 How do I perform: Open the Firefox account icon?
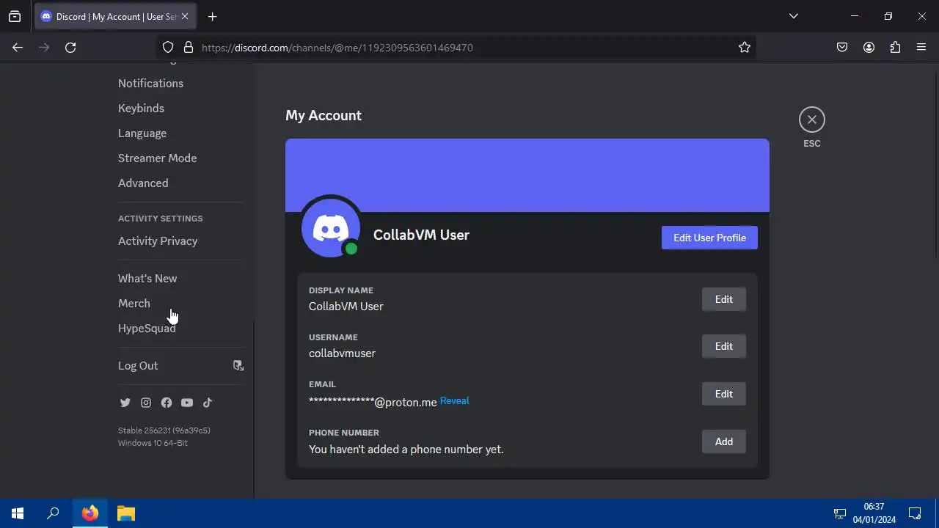click(869, 48)
